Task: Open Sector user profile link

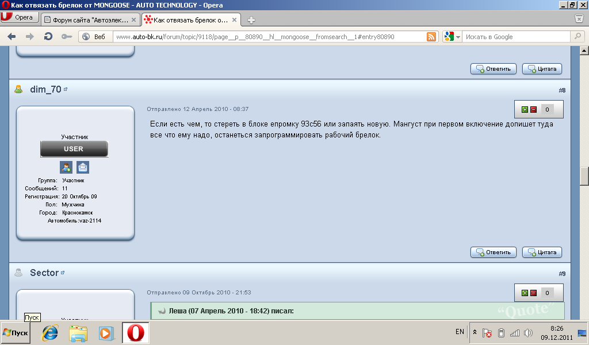Action: pyautogui.click(x=44, y=273)
